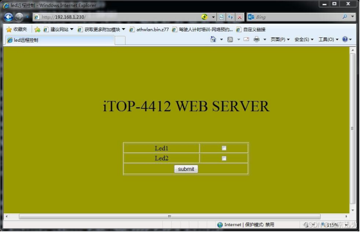Expand the Home button dropdown arrow
This screenshot has height=232, width=360.
click(222, 40)
